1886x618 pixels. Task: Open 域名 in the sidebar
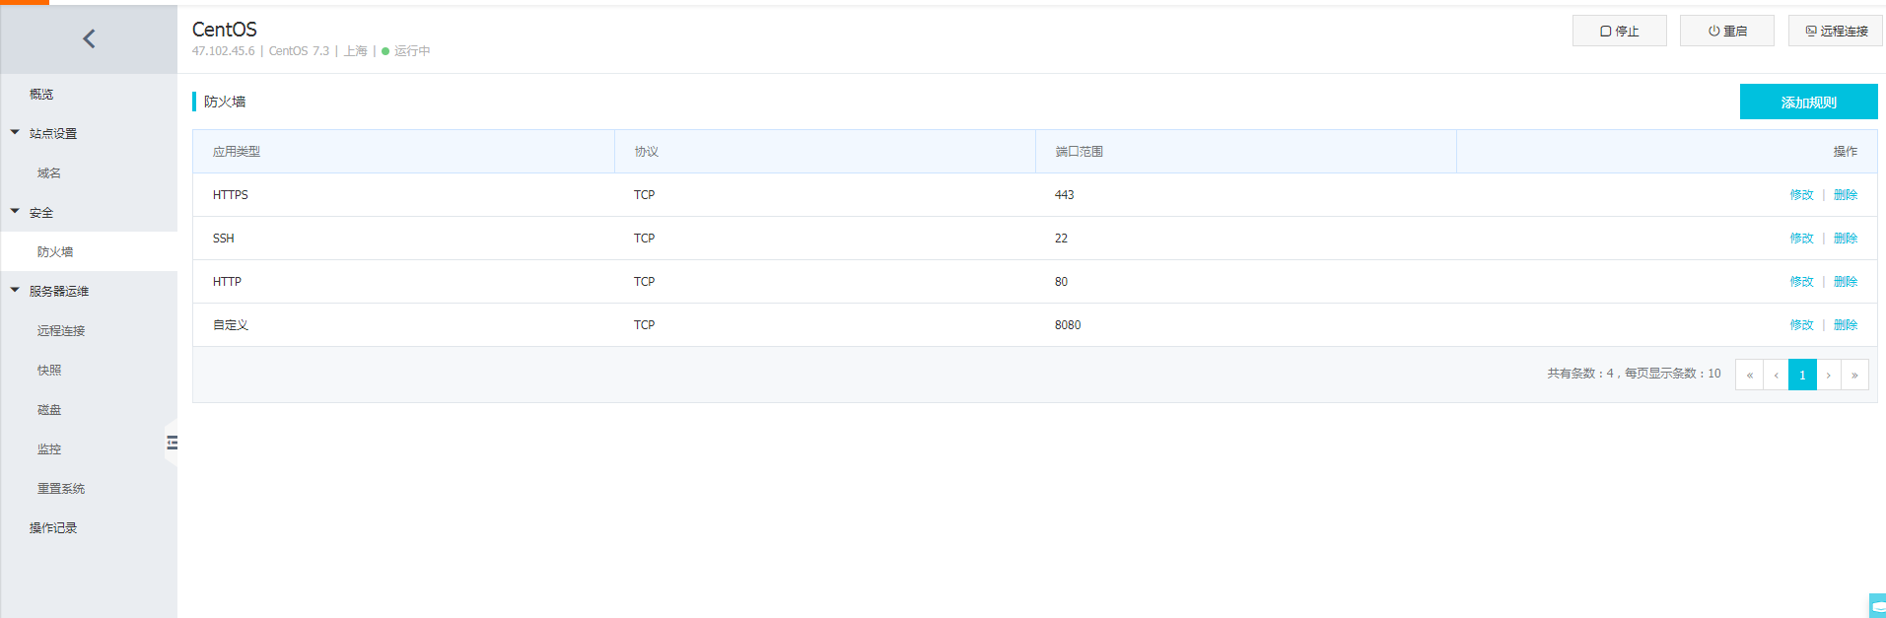pyautogui.click(x=49, y=172)
